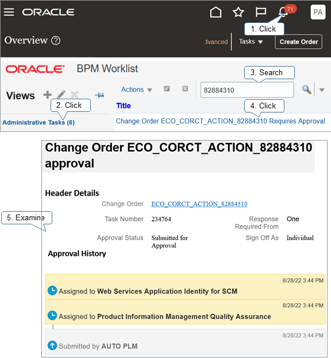Click Response Required From value One

tap(293, 219)
